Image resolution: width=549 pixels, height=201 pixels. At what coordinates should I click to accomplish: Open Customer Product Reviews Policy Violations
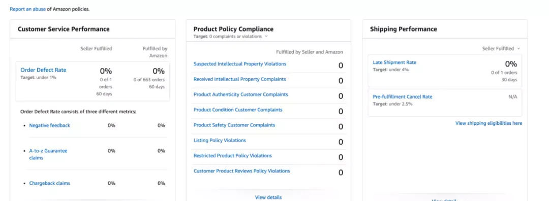pyautogui.click(x=241, y=171)
